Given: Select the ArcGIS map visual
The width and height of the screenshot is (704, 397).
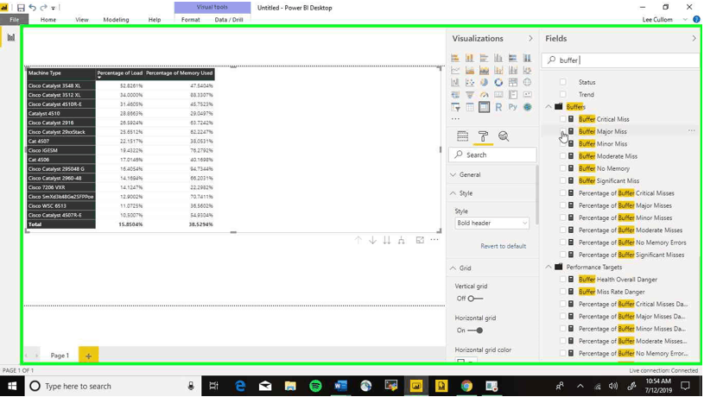Looking at the screenshot, I should pyautogui.click(x=527, y=107).
